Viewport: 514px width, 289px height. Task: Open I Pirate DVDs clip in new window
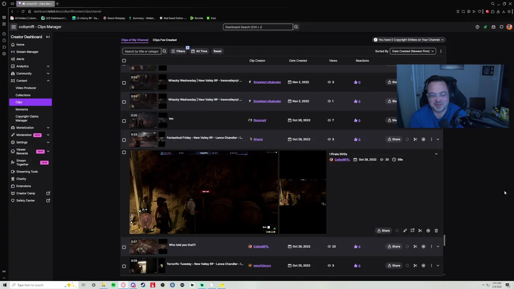tap(412, 231)
